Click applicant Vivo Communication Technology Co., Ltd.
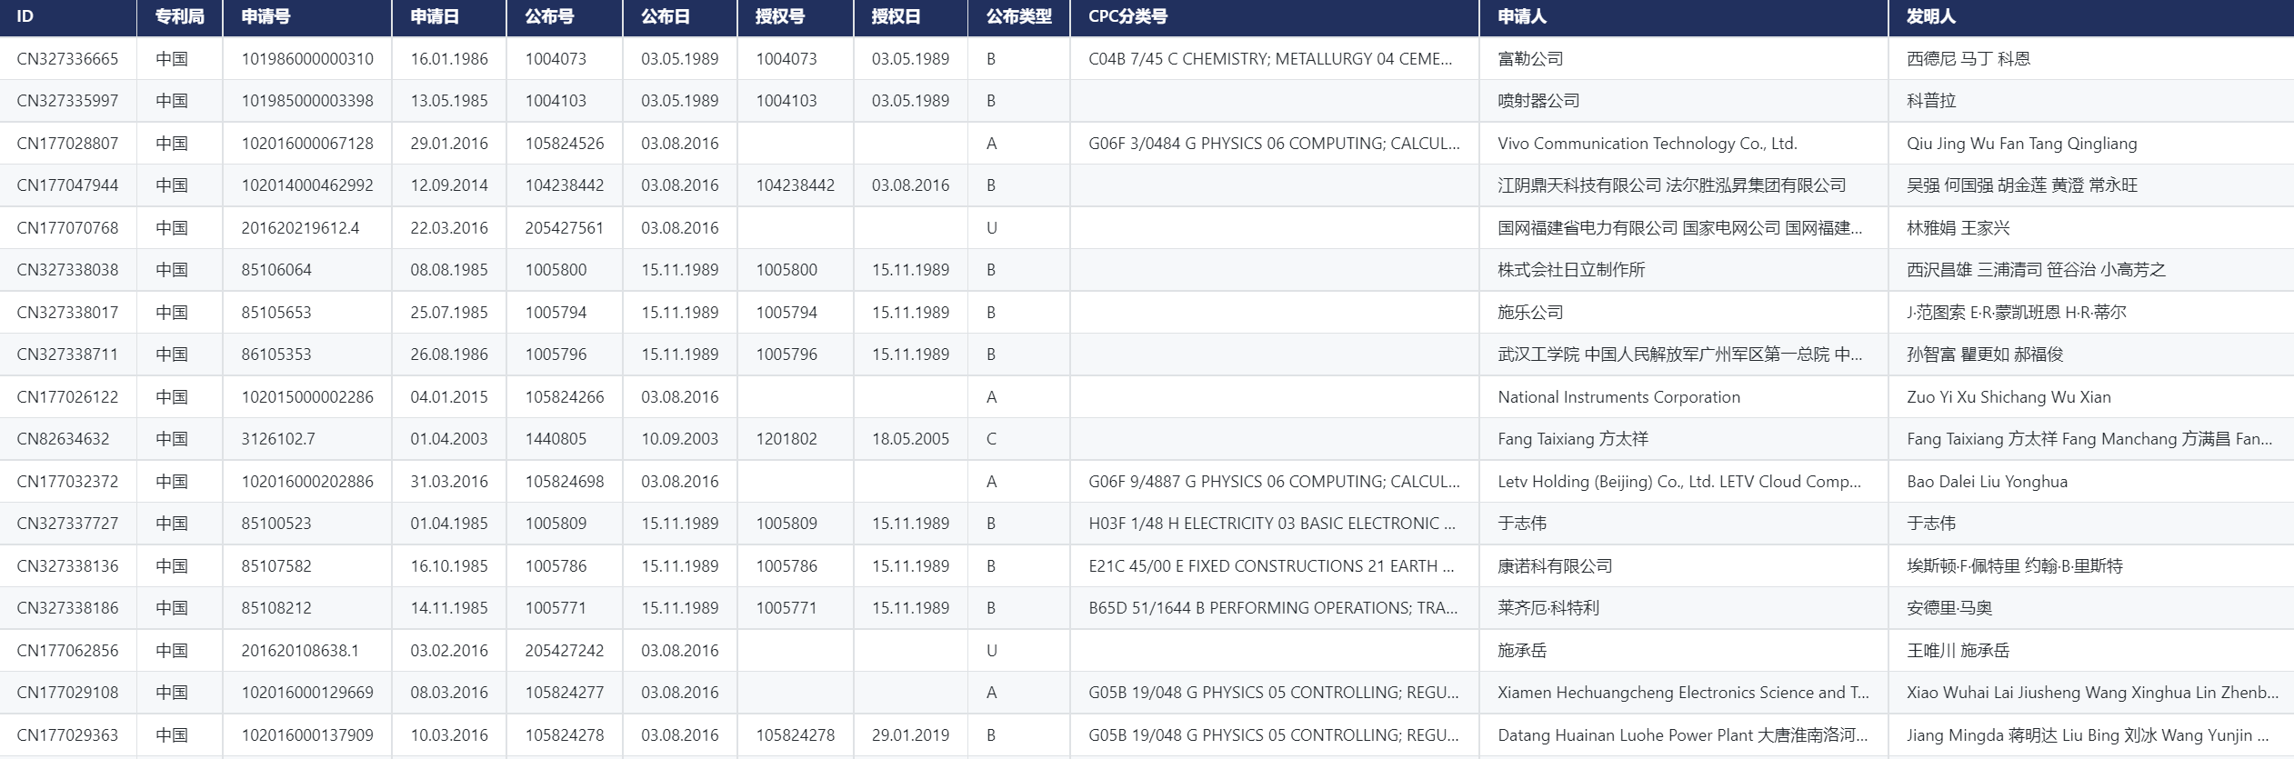This screenshot has width=2294, height=759. click(1648, 144)
